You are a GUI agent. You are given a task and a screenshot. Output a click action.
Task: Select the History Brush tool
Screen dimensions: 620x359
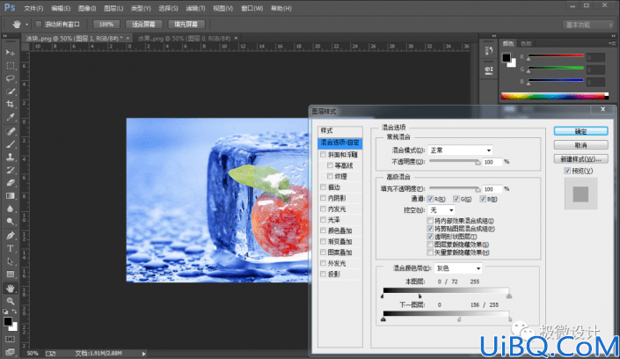click(x=11, y=170)
